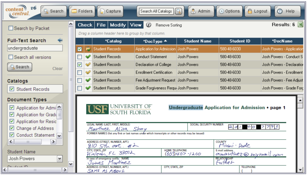Open the View menu
The width and height of the screenshot is (307, 175).
(x=136, y=25)
